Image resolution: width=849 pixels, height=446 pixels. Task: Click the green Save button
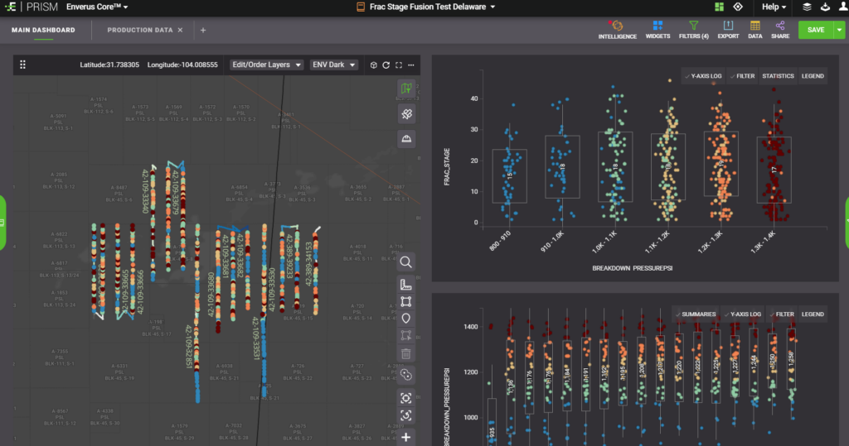(815, 30)
